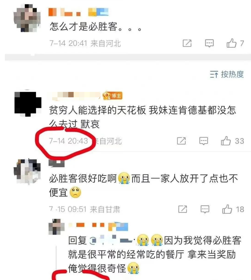Reply to the 怎么才是必胜客 comment
The image size is (251, 280).
pyautogui.click(x=209, y=43)
